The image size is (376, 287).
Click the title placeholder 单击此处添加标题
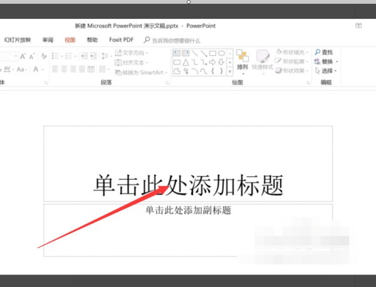pos(188,184)
